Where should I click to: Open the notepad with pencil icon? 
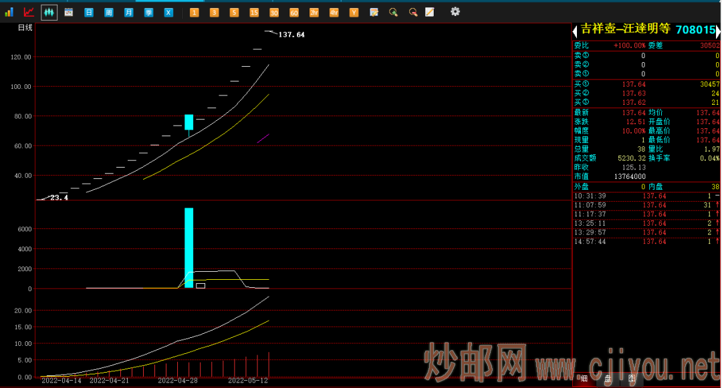[430, 12]
